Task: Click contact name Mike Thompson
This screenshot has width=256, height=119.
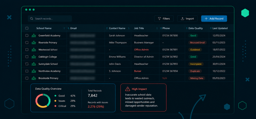Action: pyautogui.click(x=118, y=43)
